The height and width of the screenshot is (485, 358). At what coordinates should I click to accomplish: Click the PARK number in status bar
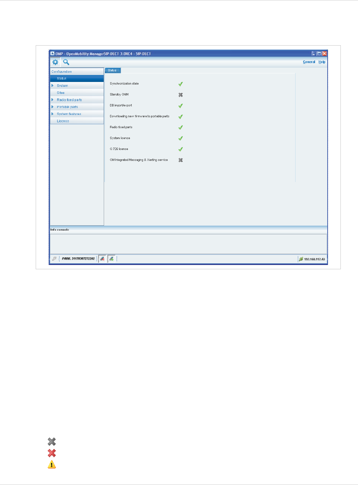[78, 259]
